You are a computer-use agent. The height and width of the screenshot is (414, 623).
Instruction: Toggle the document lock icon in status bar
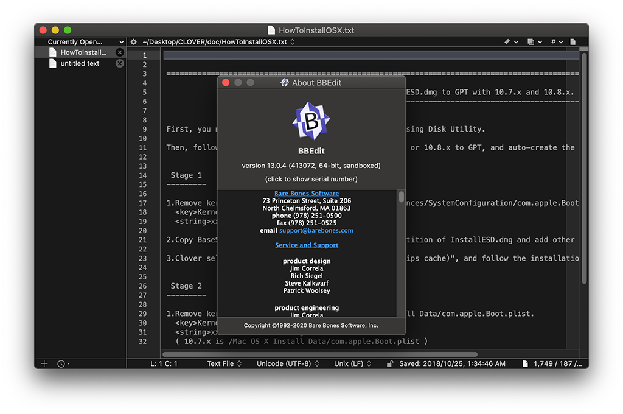coord(390,363)
